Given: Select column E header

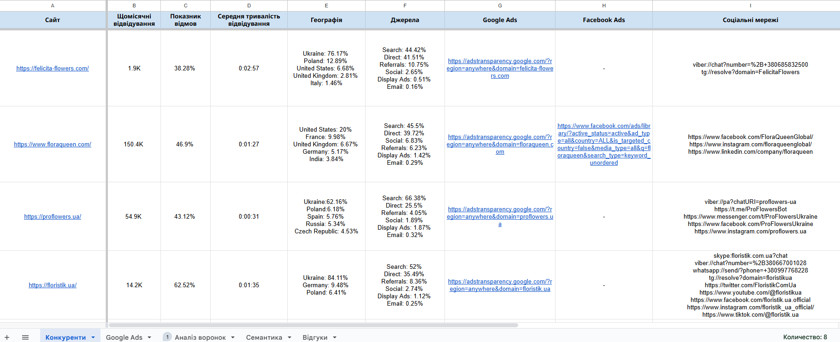Looking at the screenshot, I should 326,6.
